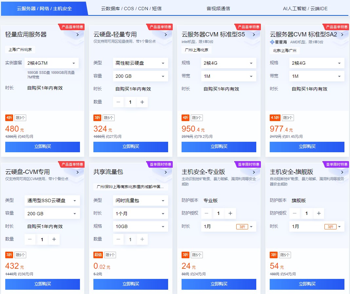Increase quantity on 云硬盘-轻量专用 card
Image resolution: width=350 pixels, height=294 pixels.
click(x=142, y=102)
